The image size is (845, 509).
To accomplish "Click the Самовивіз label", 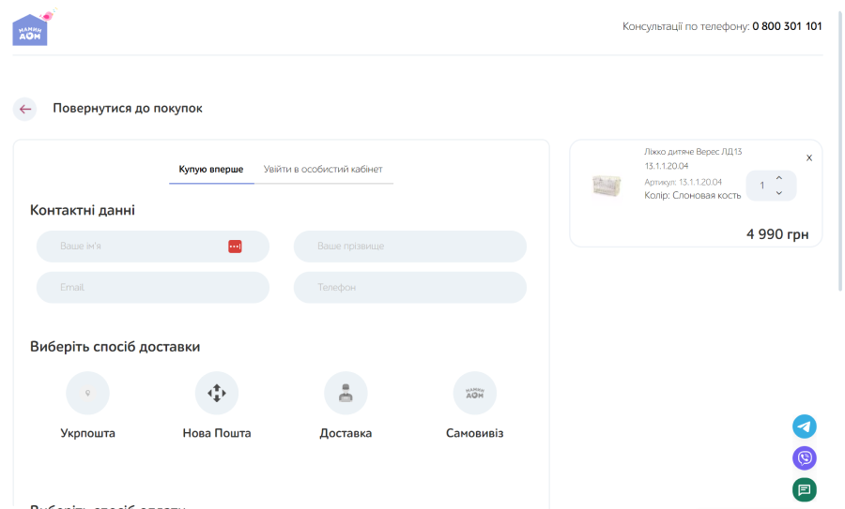I will click(475, 433).
